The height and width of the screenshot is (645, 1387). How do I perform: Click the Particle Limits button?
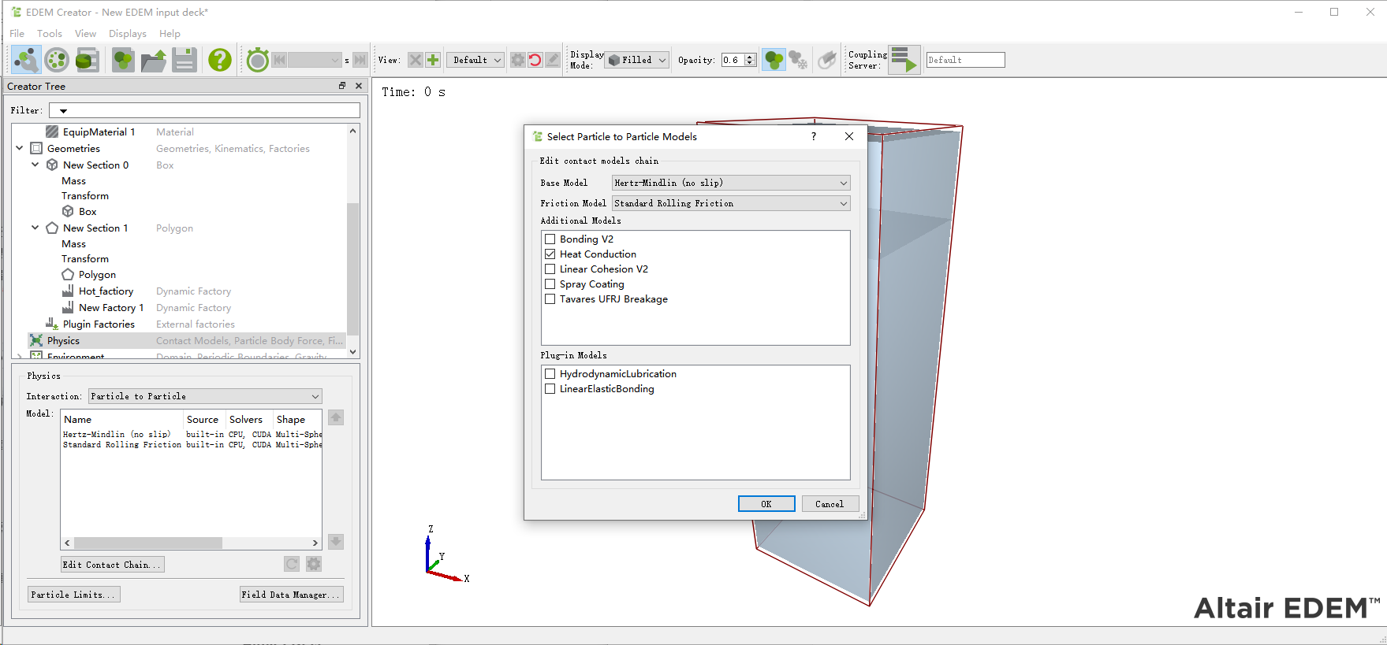[73, 595]
